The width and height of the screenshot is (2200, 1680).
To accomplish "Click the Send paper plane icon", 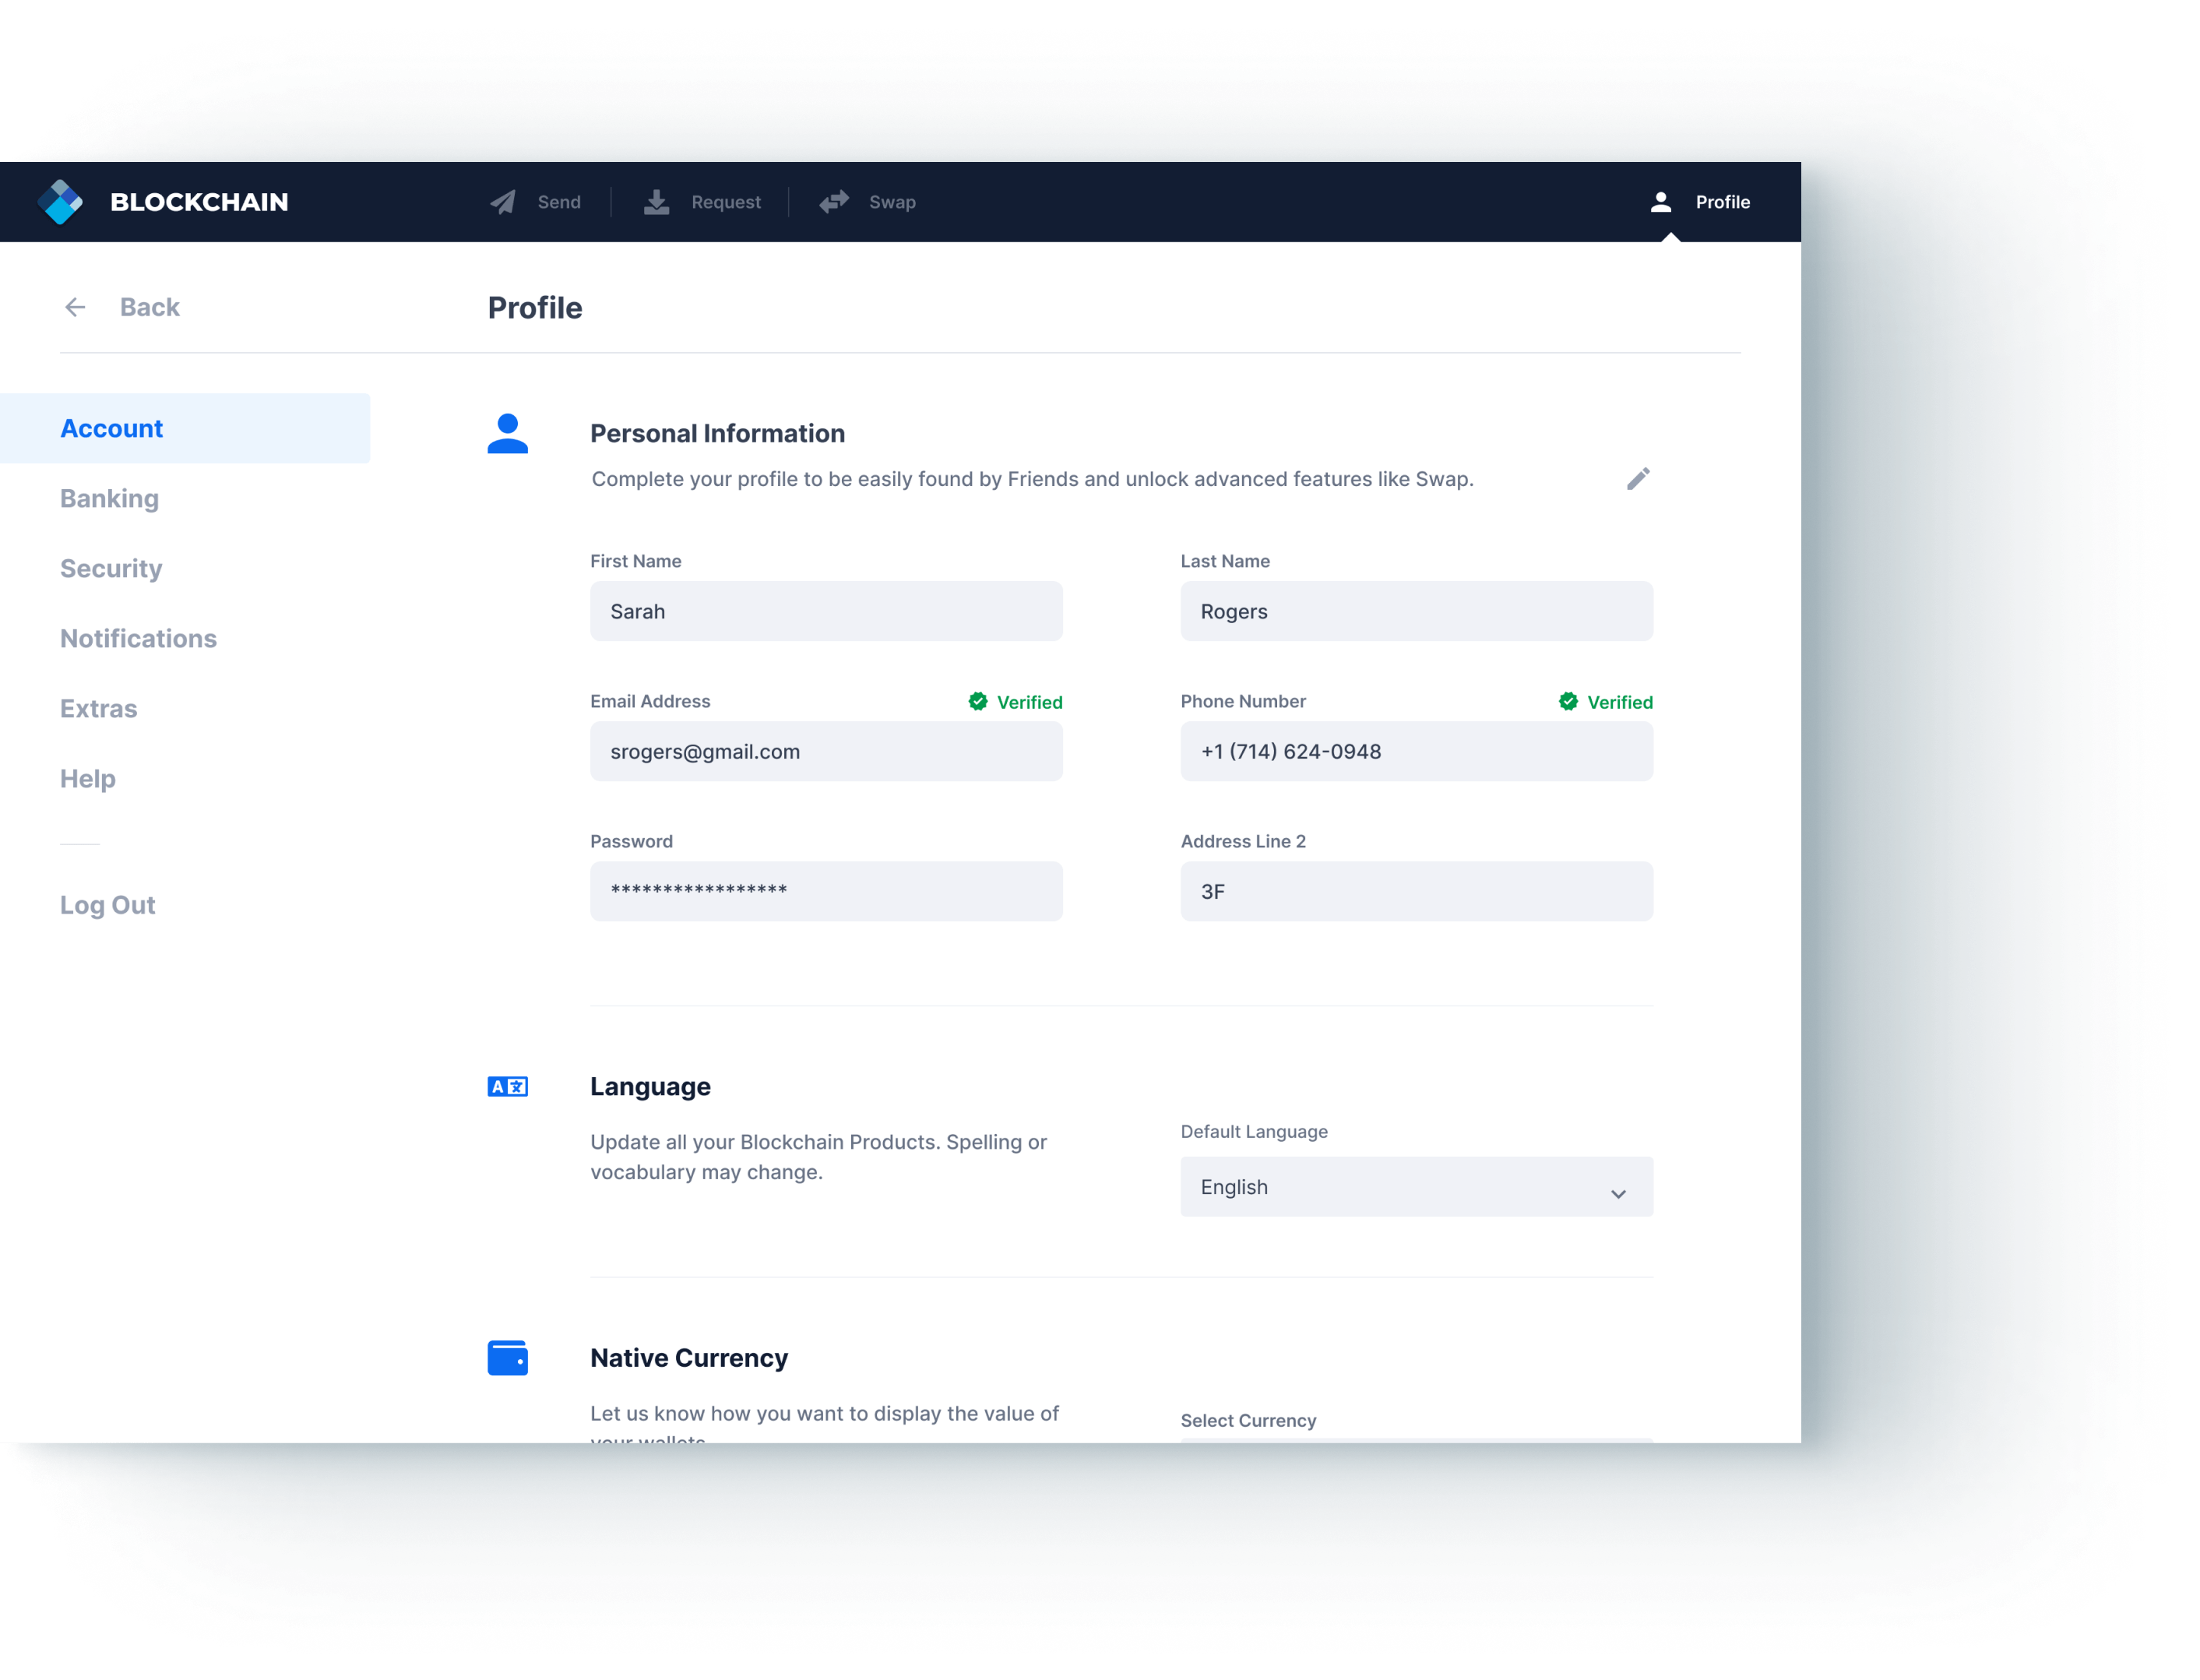I will [503, 202].
